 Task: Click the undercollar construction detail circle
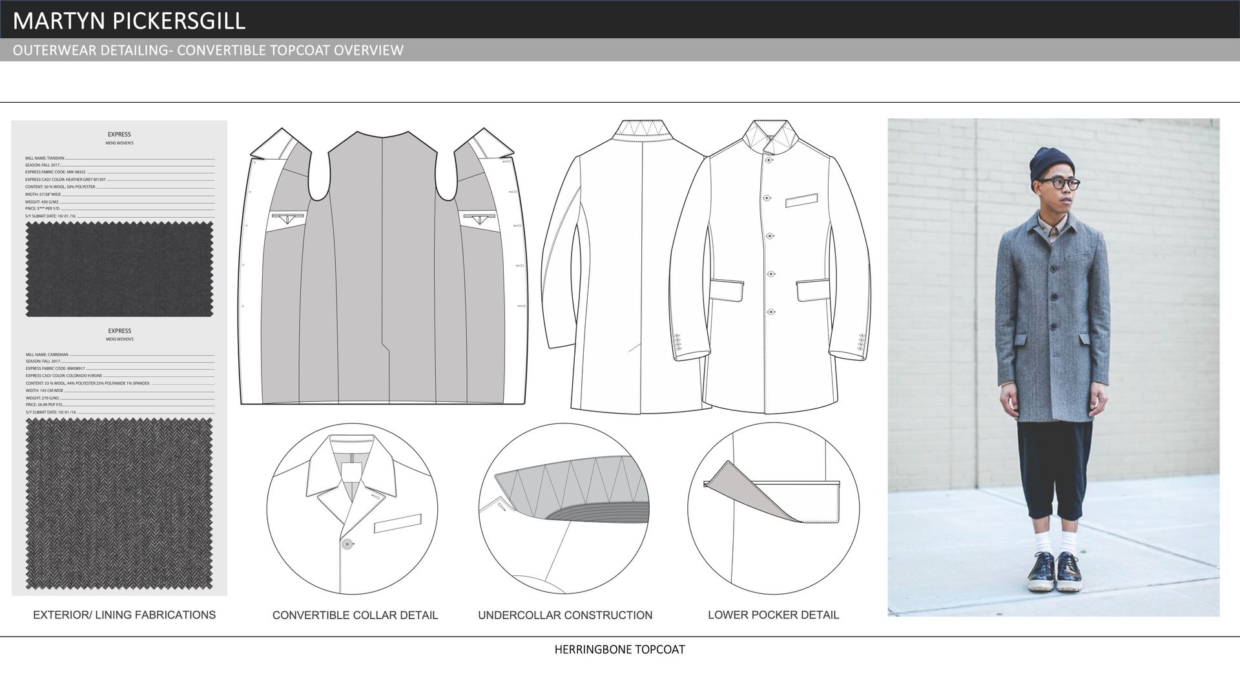point(564,509)
